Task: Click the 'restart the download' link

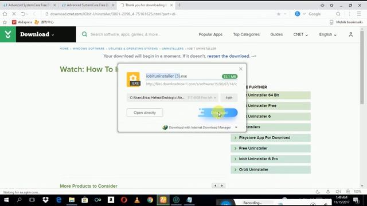Action: [x=228, y=56]
